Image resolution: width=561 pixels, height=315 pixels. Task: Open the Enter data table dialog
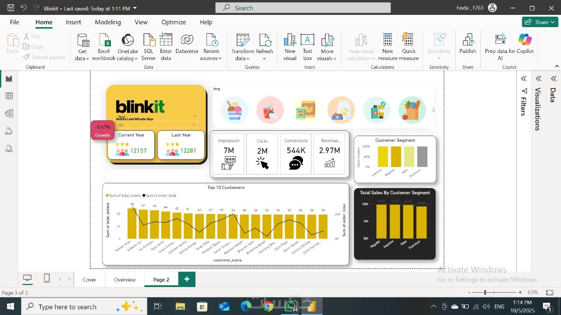click(x=166, y=47)
